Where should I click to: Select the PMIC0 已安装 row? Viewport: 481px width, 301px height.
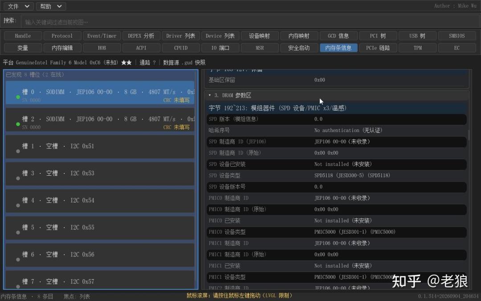(x=337, y=221)
